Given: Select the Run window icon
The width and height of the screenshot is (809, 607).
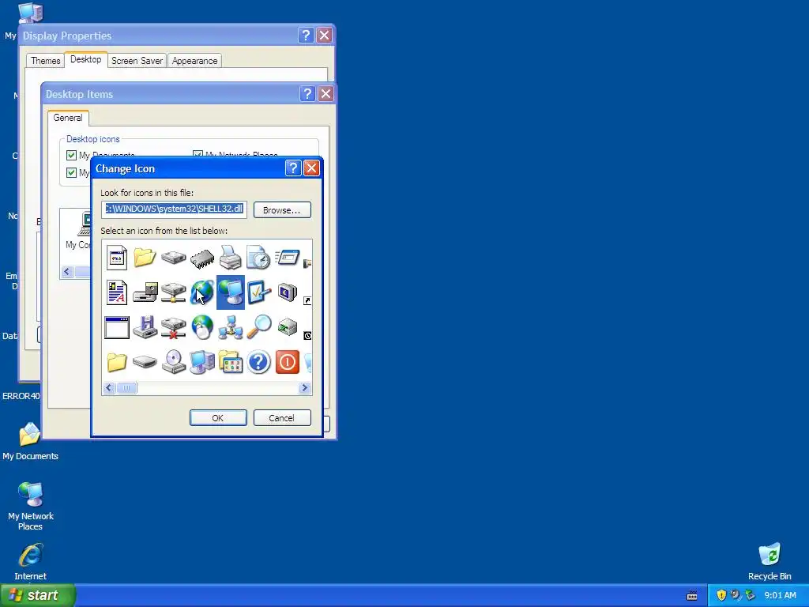Looking at the screenshot, I should 288,257.
